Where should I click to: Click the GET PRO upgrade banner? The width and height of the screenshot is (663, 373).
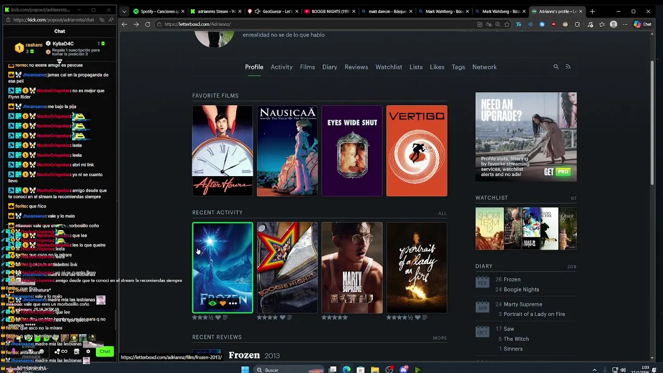(526, 137)
